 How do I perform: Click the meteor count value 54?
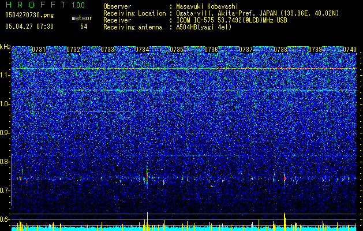click(84, 27)
